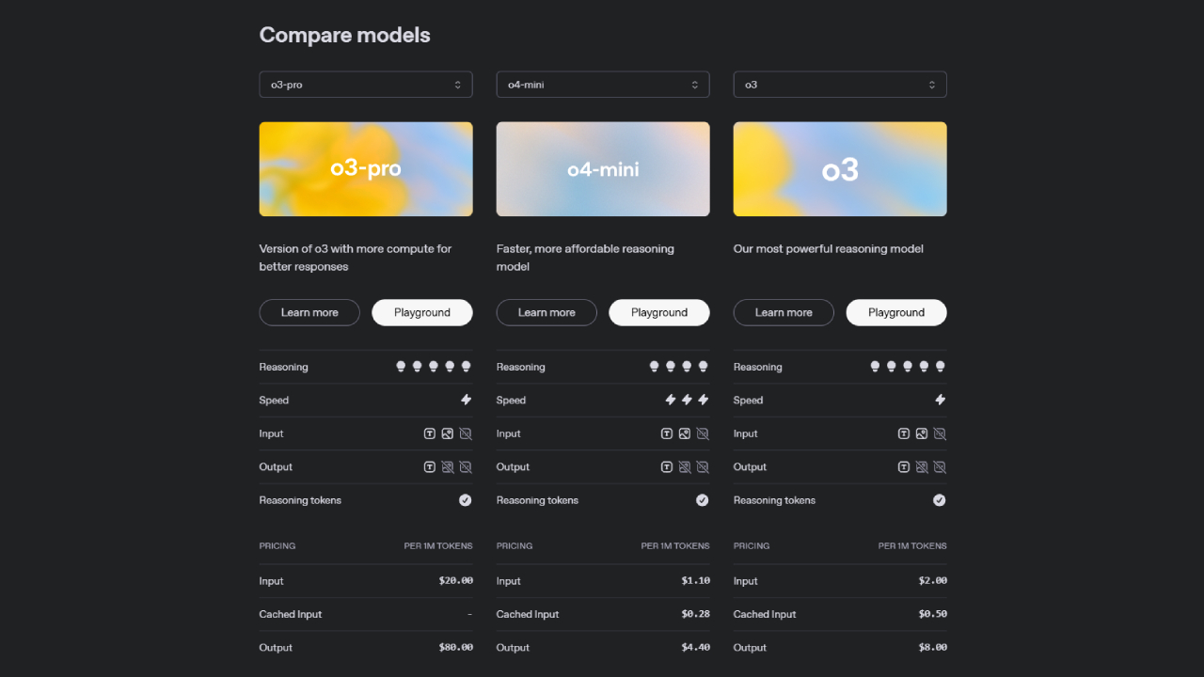Click o4-mini cached input price $0.28
1204x677 pixels.
696,614
